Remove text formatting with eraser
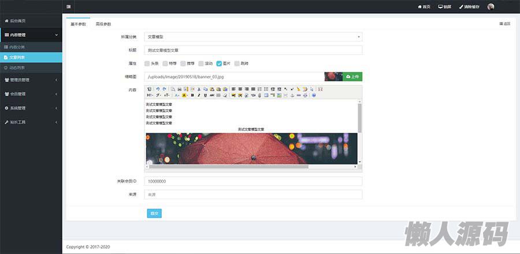The image size is (520, 254). [x=225, y=95]
